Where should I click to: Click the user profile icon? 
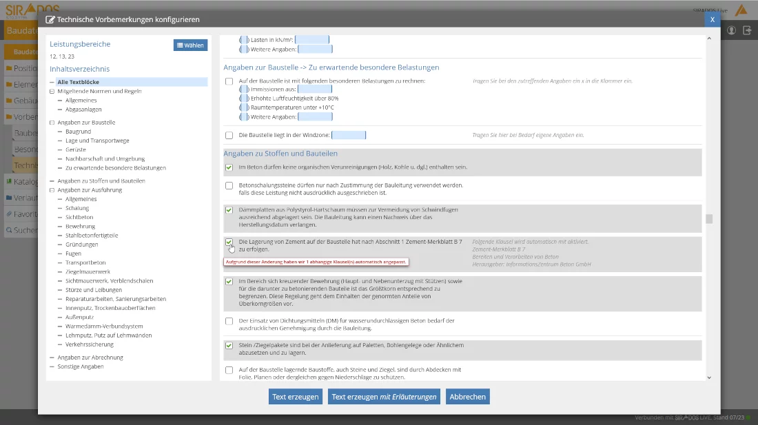click(731, 30)
